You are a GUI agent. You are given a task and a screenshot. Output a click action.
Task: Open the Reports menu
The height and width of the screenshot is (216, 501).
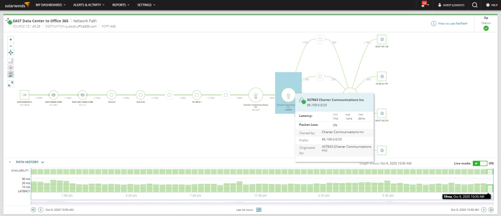point(121,5)
